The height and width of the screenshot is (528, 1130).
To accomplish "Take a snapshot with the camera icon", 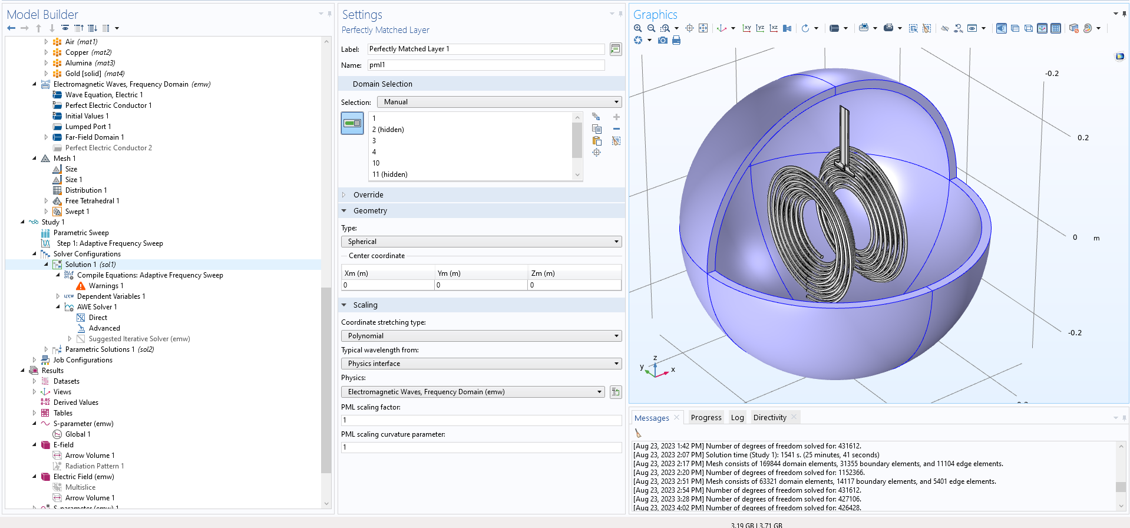I will click(x=663, y=40).
